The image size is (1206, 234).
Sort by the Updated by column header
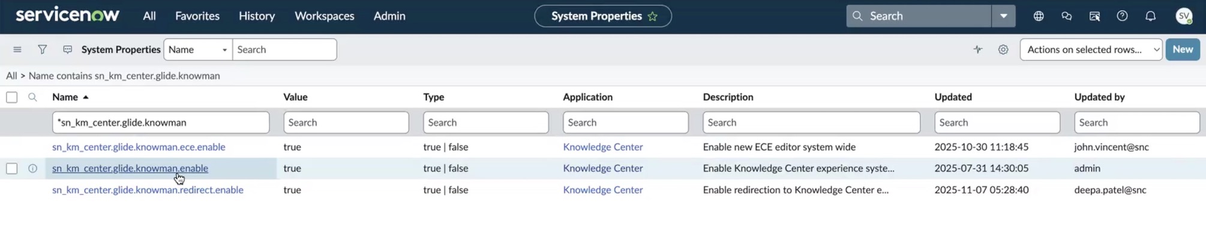click(1099, 97)
